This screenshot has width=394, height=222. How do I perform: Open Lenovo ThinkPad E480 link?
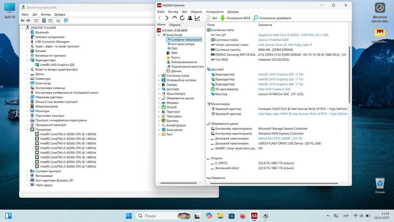pyautogui.click(x=274, y=40)
